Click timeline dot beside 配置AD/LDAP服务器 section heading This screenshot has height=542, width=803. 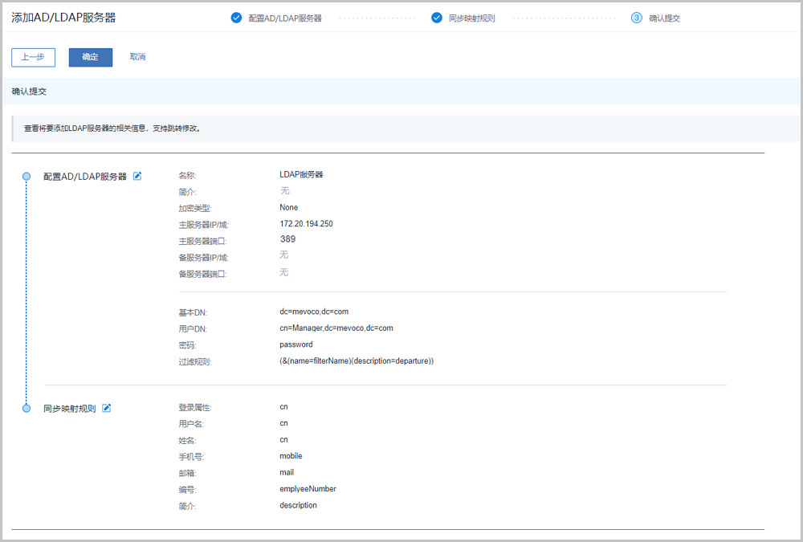(26, 176)
